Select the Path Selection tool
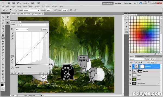163x97 pixels. pos(3,65)
